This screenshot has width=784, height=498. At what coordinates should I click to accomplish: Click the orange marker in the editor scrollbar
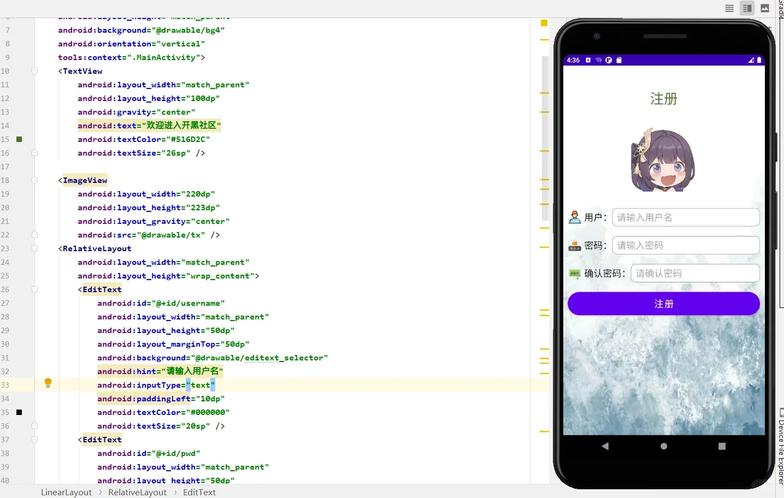coord(544,23)
